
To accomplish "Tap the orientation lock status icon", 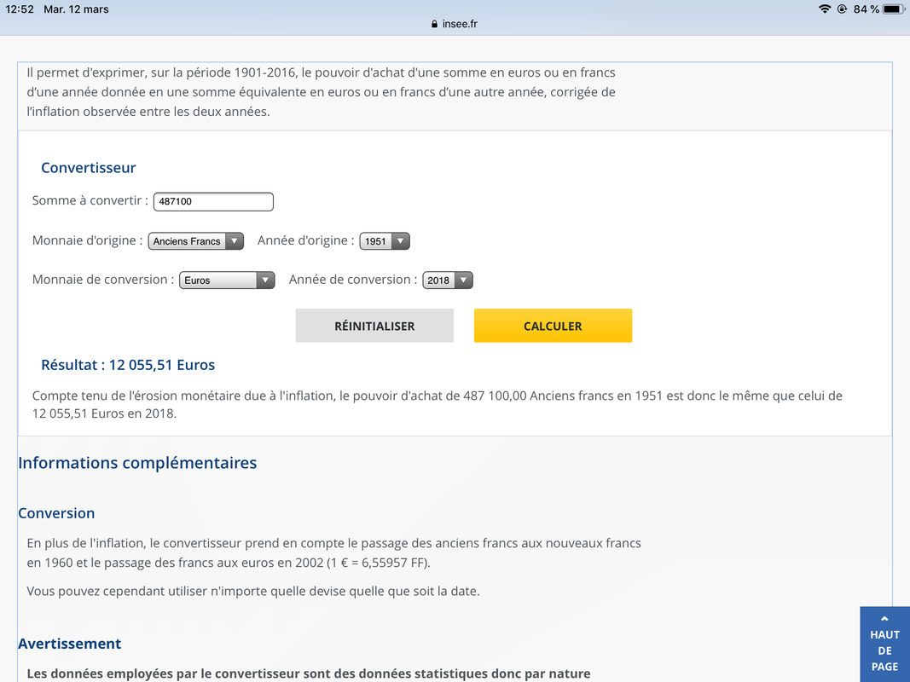I will [x=842, y=9].
